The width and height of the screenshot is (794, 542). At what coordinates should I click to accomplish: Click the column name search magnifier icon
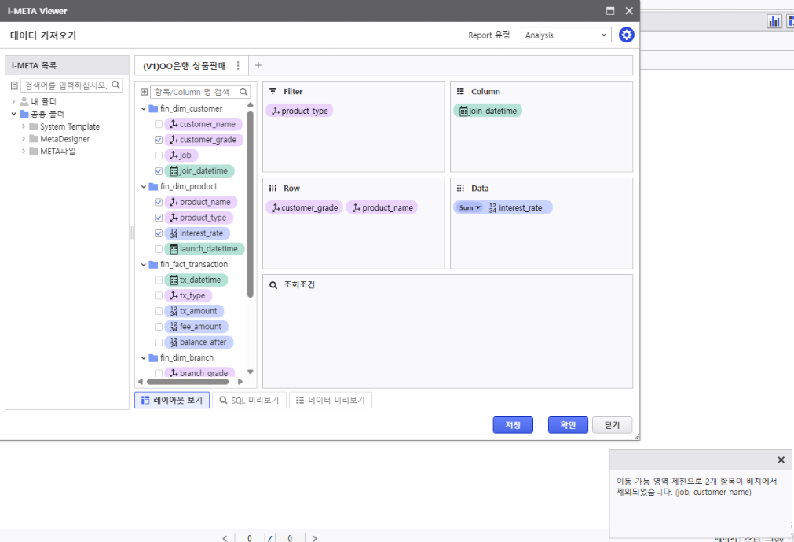coord(243,92)
